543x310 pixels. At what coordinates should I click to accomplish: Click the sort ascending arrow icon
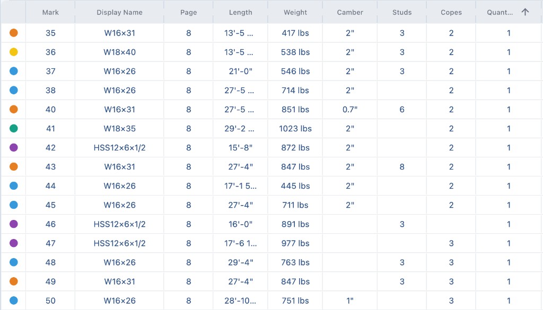click(x=525, y=12)
